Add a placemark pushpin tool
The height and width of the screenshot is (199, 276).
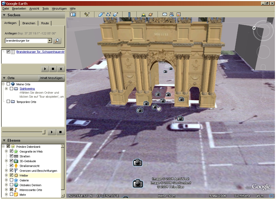87,14
